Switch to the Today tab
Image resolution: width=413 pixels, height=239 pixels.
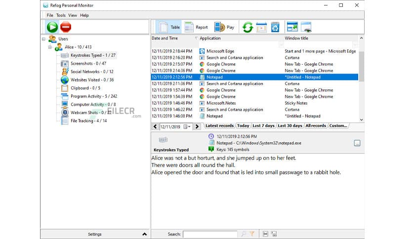pyautogui.click(x=243, y=126)
